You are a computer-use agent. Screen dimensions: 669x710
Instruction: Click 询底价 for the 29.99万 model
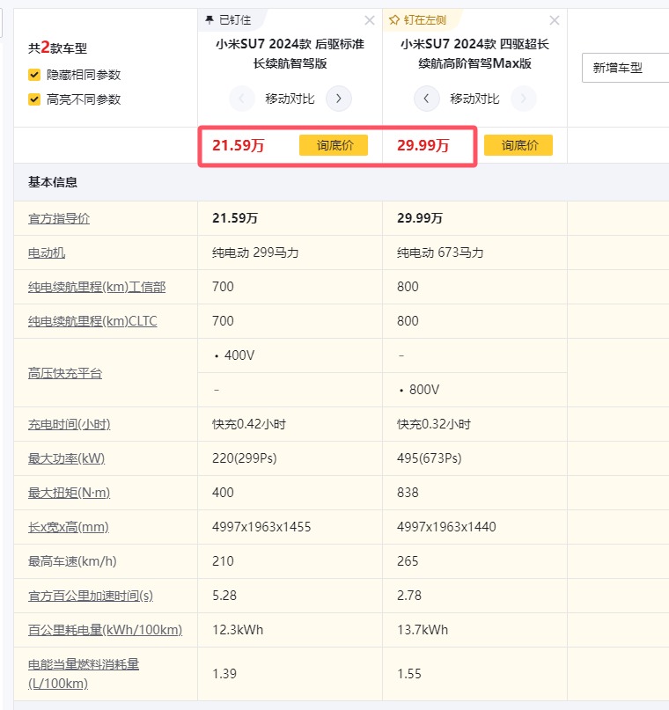(x=518, y=145)
